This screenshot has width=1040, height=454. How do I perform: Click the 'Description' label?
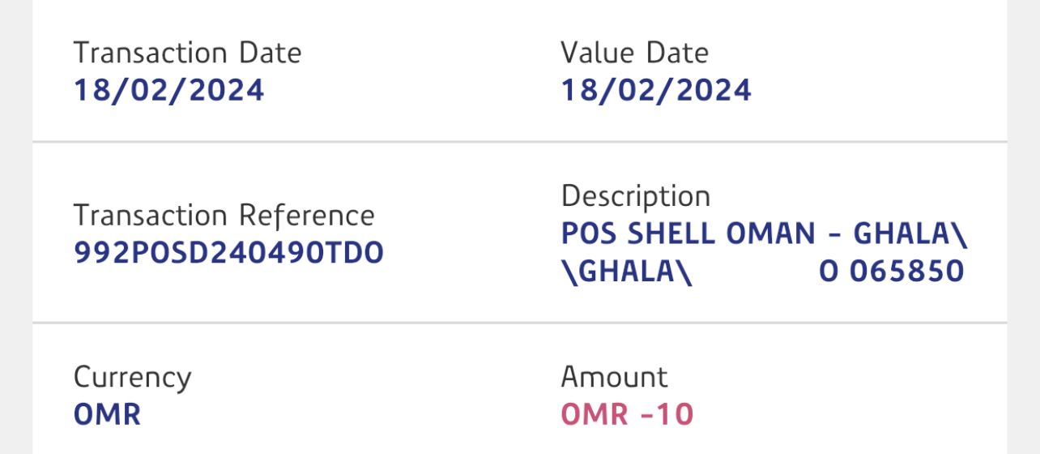coord(635,196)
